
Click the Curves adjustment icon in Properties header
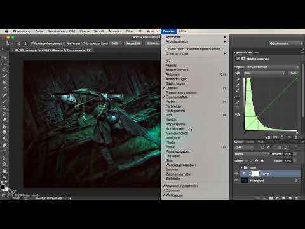click(238, 59)
